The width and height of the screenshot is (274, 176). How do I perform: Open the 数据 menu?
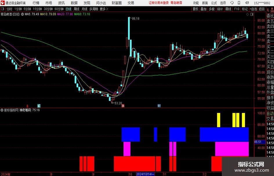pyautogui.click(x=74, y=3)
